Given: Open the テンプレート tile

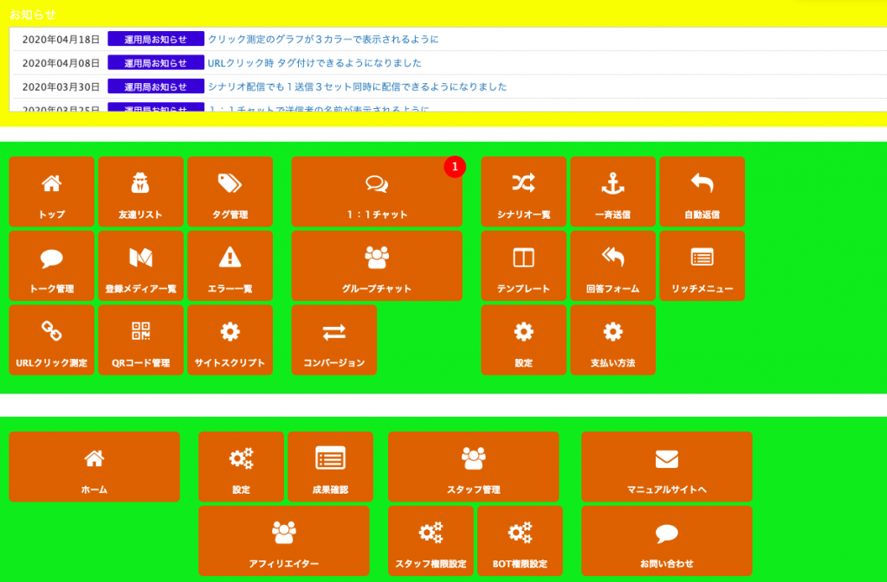Looking at the screenshot, I should pyautogui.click(x=524, y=265).
